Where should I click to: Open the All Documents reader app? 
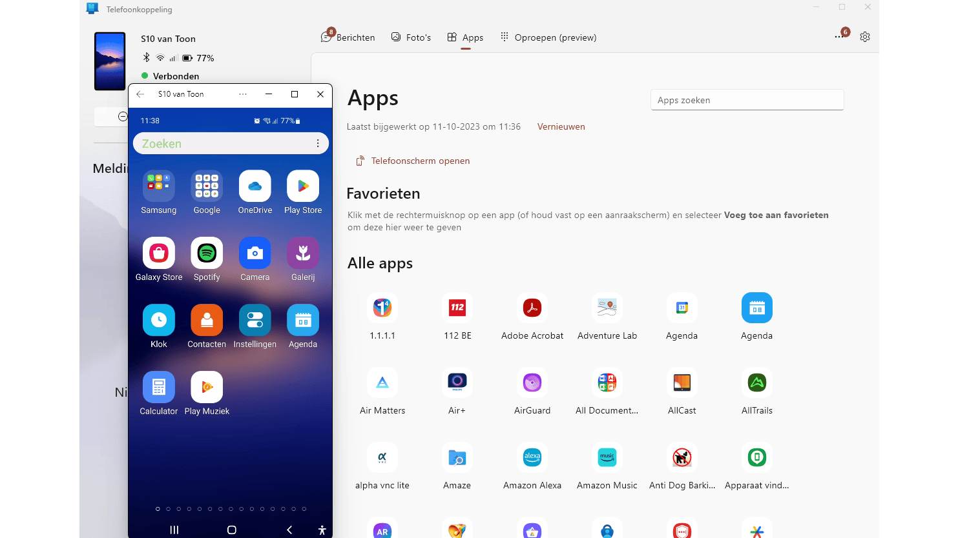607,383
